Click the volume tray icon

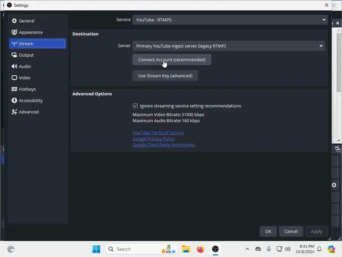[x=288, y=249]
